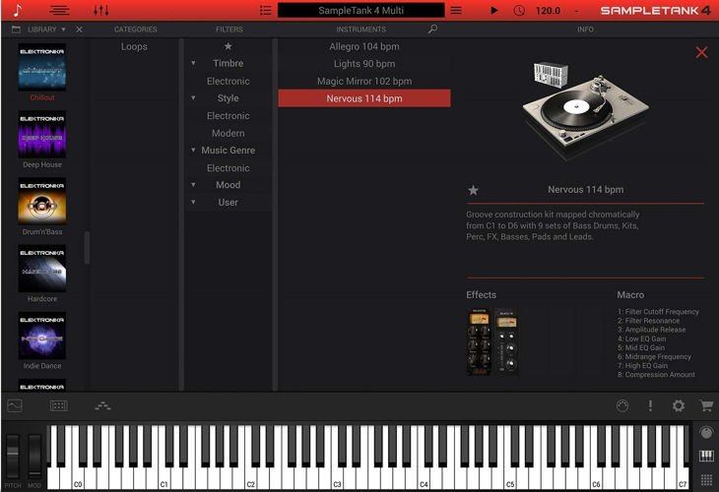Open the settings gear icon
This screenshot has width=719, height=492.
click(678, 405)
